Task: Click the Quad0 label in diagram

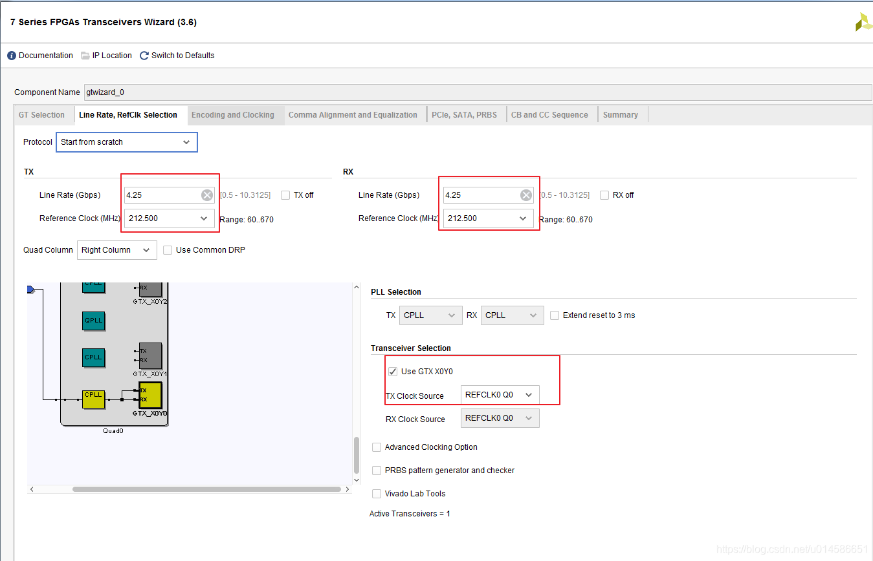Action: pos(113,430)
